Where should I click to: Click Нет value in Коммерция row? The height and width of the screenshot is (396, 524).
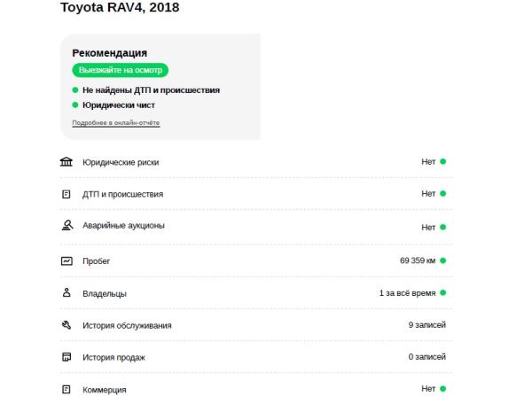click(428, 389)
